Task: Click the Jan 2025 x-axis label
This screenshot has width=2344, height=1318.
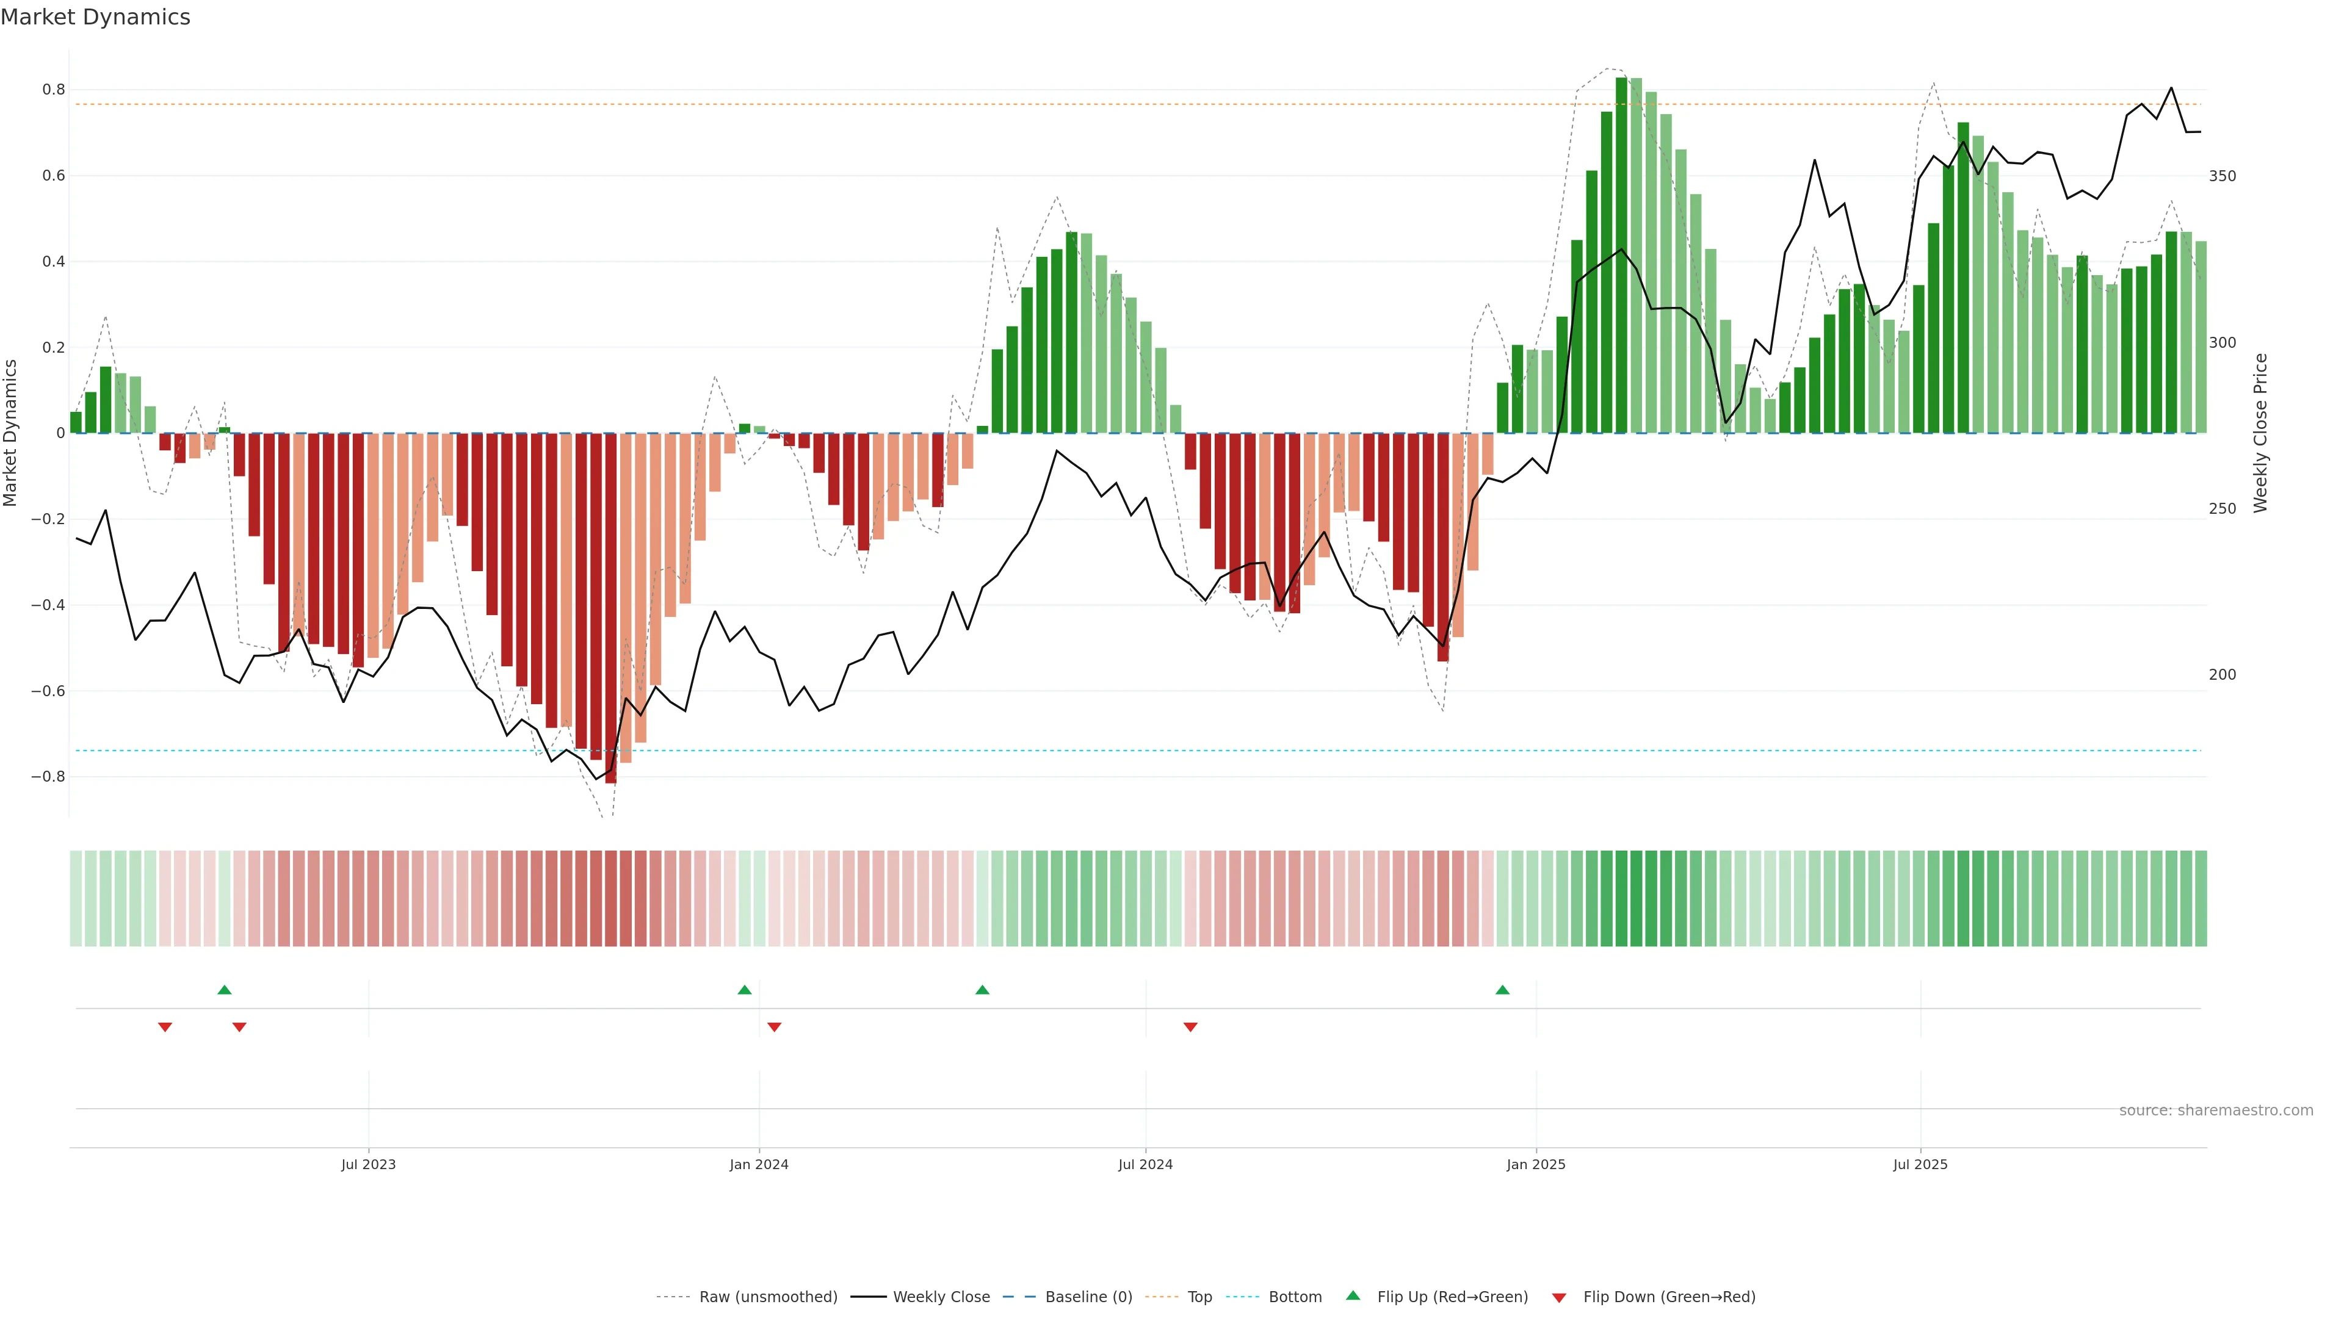Action: 1536,1164
